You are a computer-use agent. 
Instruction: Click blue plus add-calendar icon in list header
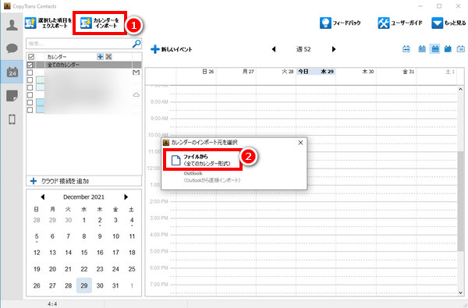coord(101,56)
